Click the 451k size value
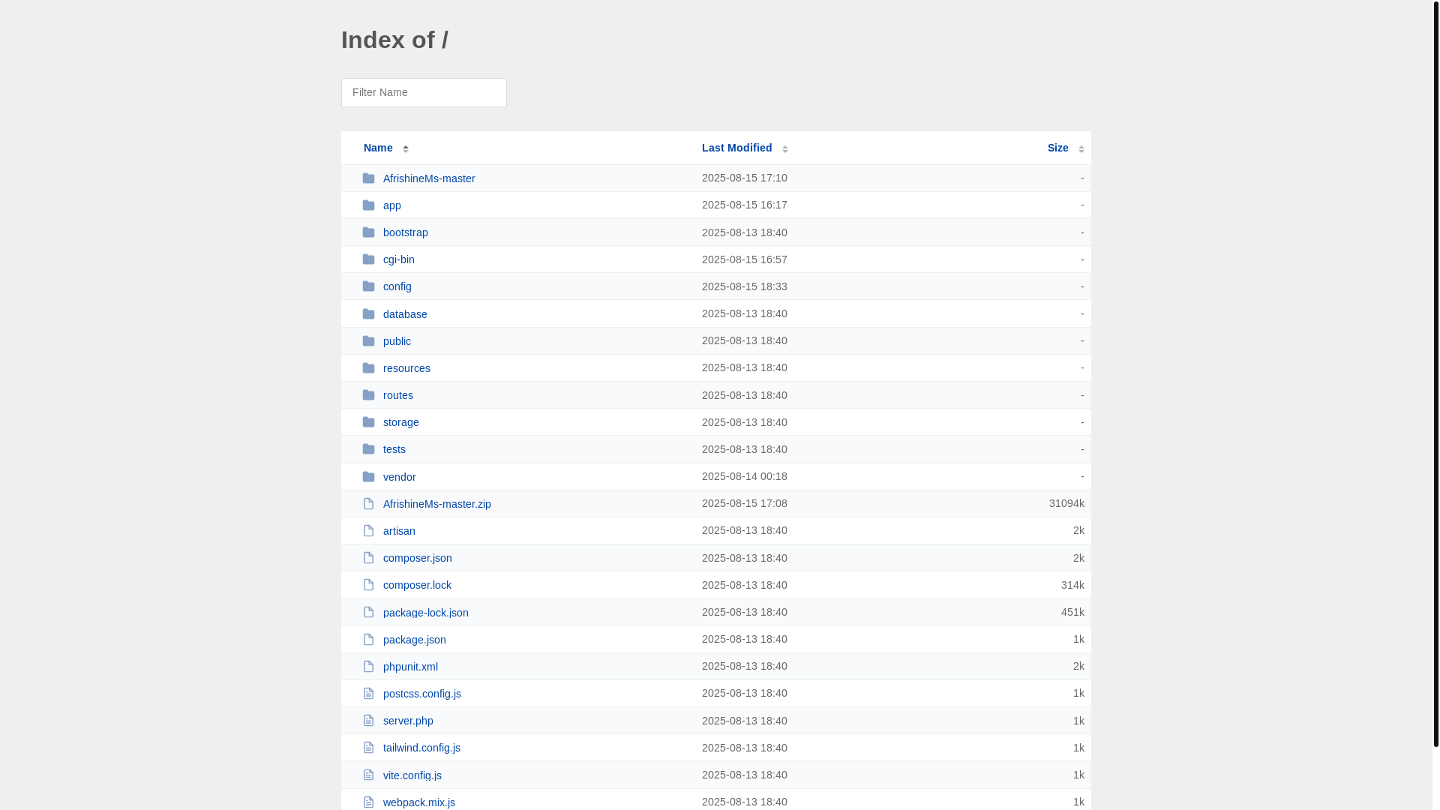Viewport: 1440px width, 810px height. tap(1072, 612)
